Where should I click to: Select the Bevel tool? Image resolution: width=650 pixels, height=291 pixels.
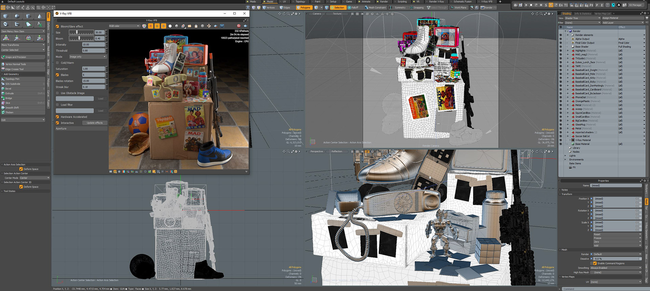23,88
